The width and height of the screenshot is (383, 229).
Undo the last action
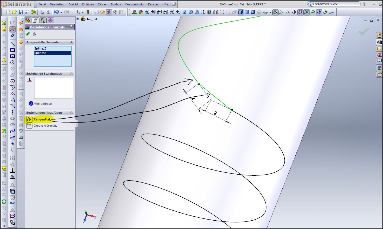56,12
